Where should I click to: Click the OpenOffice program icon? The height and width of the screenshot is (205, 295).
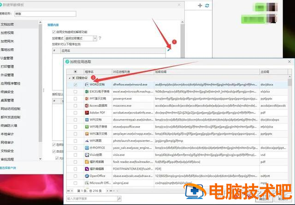tap(87, 176)
